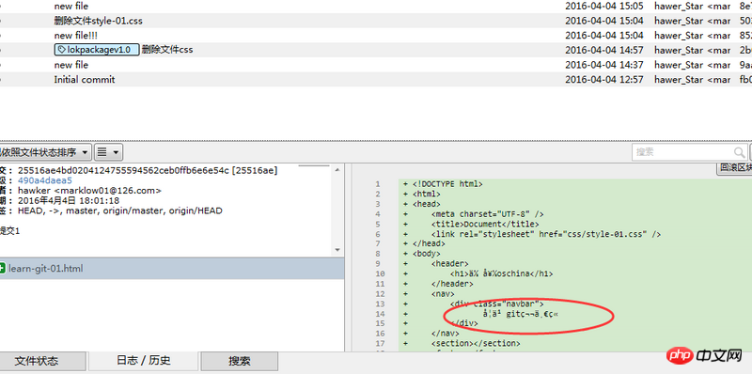Open the list view mode dropdown
Viewport: 752px width, 374px height.
tap(109, 152)
